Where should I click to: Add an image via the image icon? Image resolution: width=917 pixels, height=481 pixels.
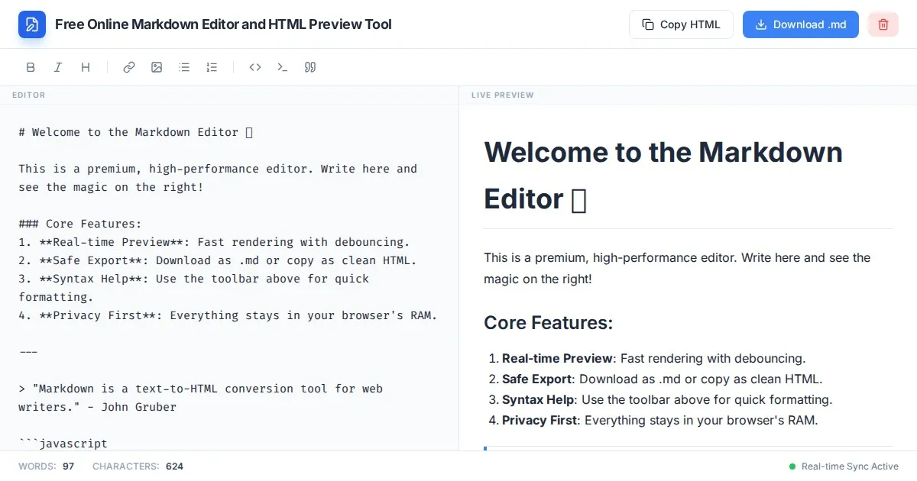[x=157, y=67]
